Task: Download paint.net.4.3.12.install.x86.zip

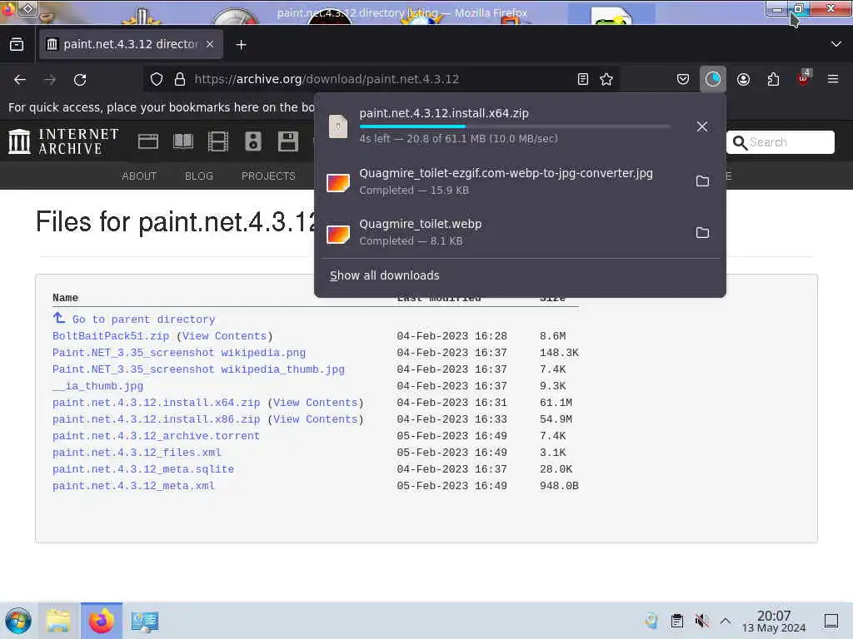Action: (156, 419)
